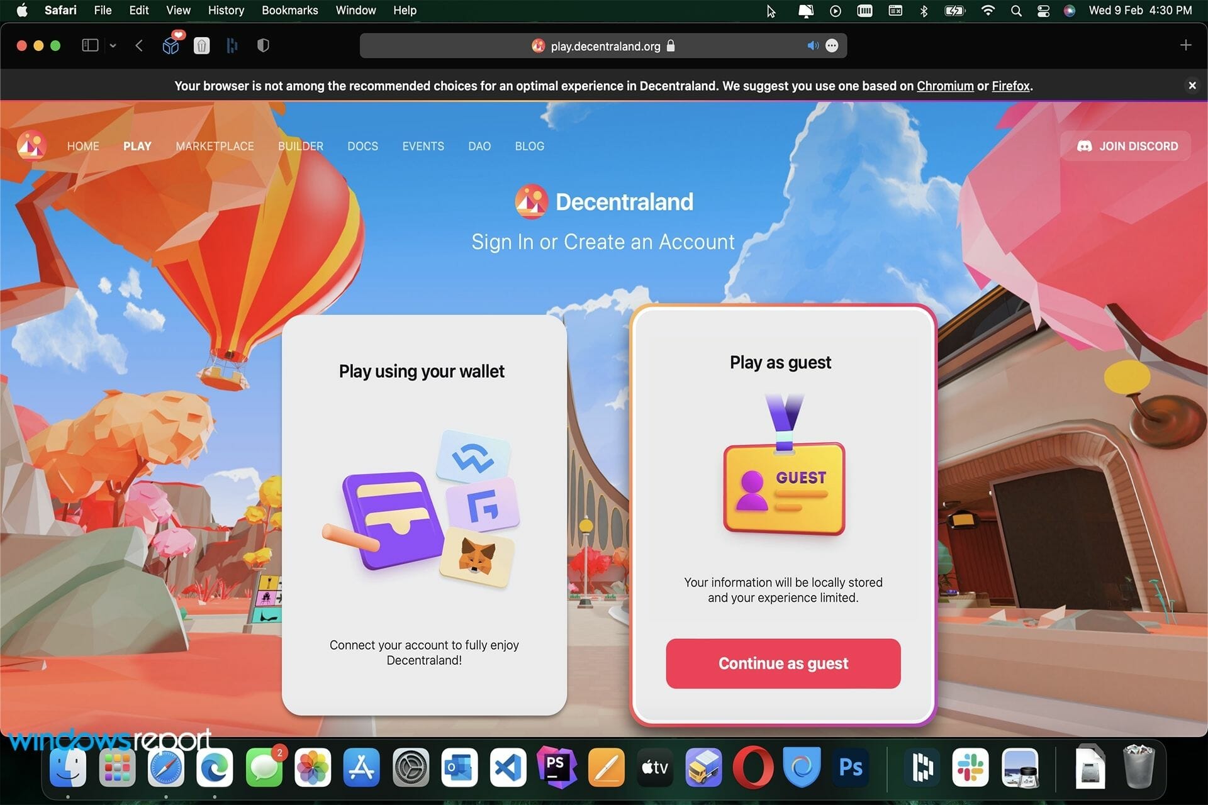
Task: Open Outlook from the Dock
Action: (x=459, y=767)
